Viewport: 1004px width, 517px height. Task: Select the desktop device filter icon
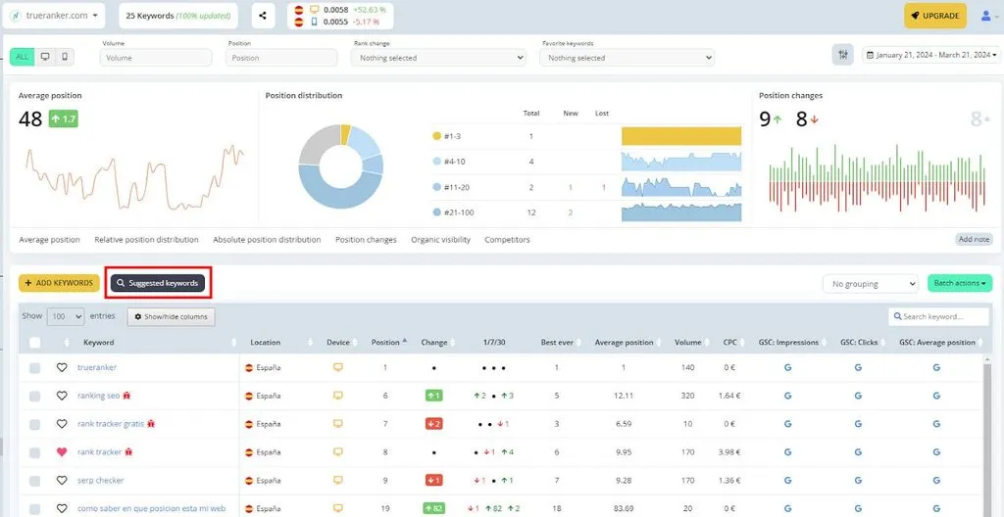pyautogui.click(x=45, y=57)
